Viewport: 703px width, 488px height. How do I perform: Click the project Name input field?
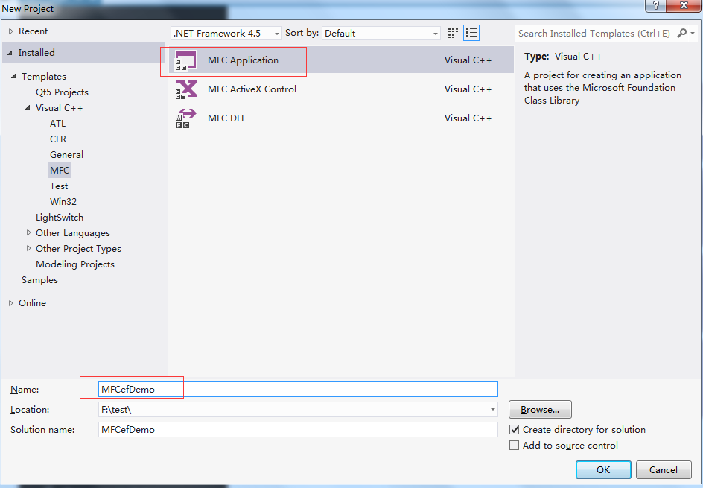tap(298, 390)
